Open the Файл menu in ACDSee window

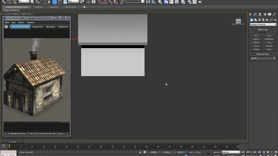click(7, 23)
